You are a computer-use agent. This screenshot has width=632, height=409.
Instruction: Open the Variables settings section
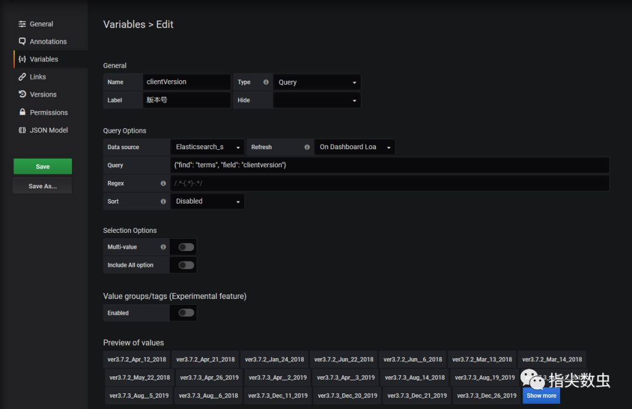(44, 59)
